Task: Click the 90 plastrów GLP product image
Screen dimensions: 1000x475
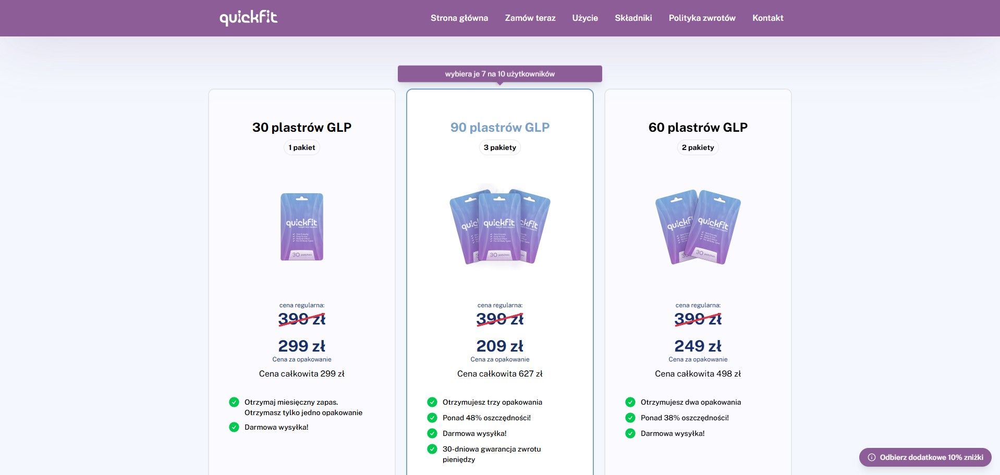Action: (500, 227)
